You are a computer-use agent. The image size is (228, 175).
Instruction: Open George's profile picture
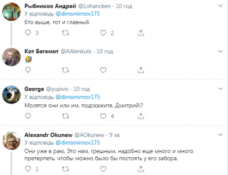point(11,95)
